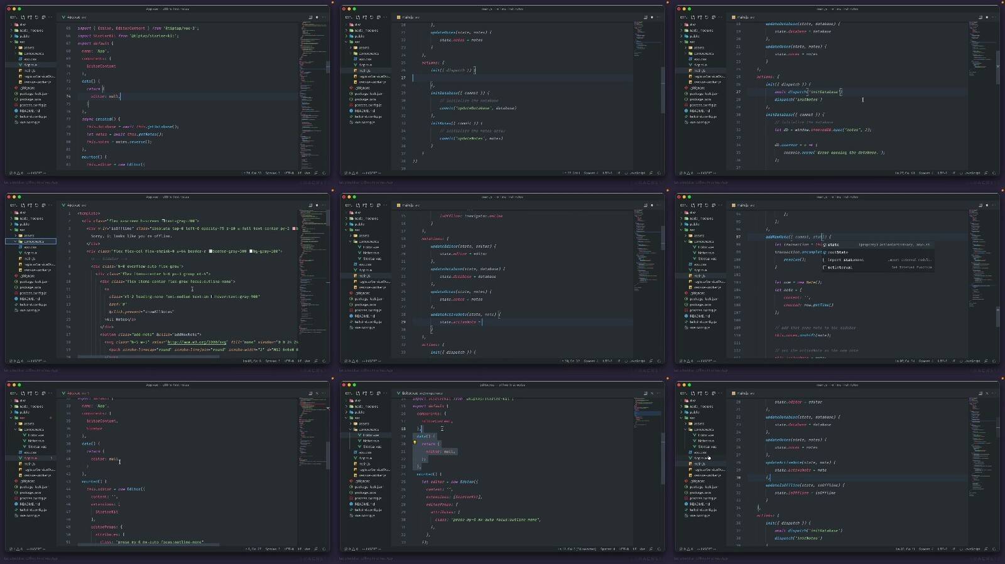Open notifications bell in top-left window status bar
Screen dimensions: 1005x564
pyautogui.click(x=324, y=173)
